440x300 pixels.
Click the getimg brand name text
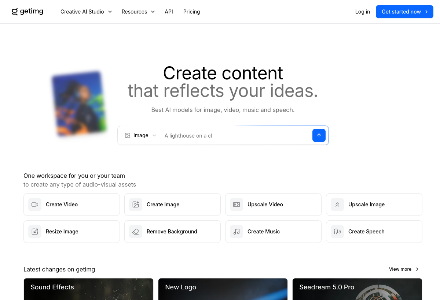[x=32, y=12]
